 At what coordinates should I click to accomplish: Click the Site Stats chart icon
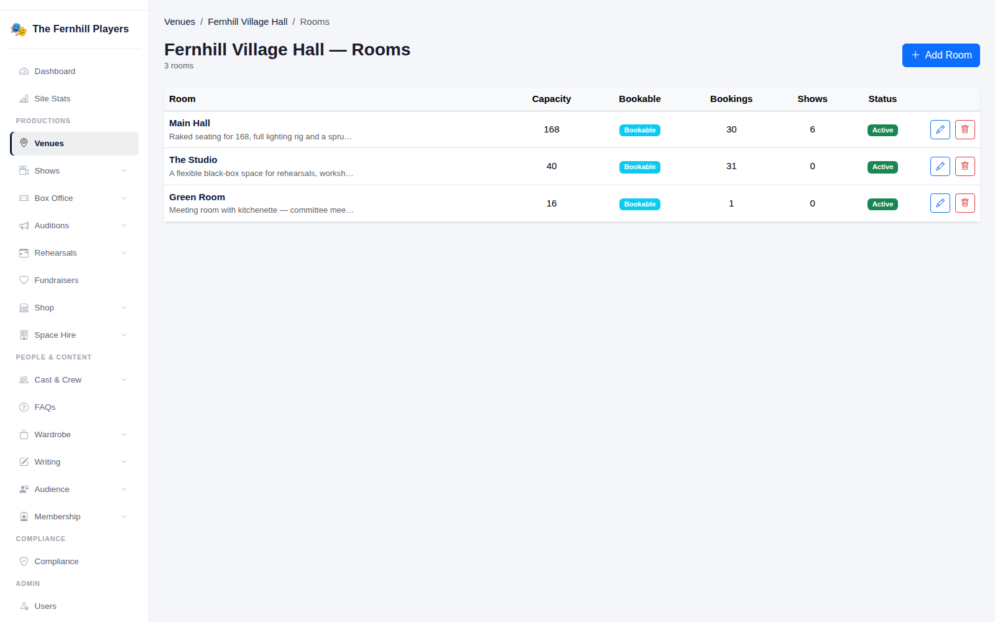click(x=24, y=99)
